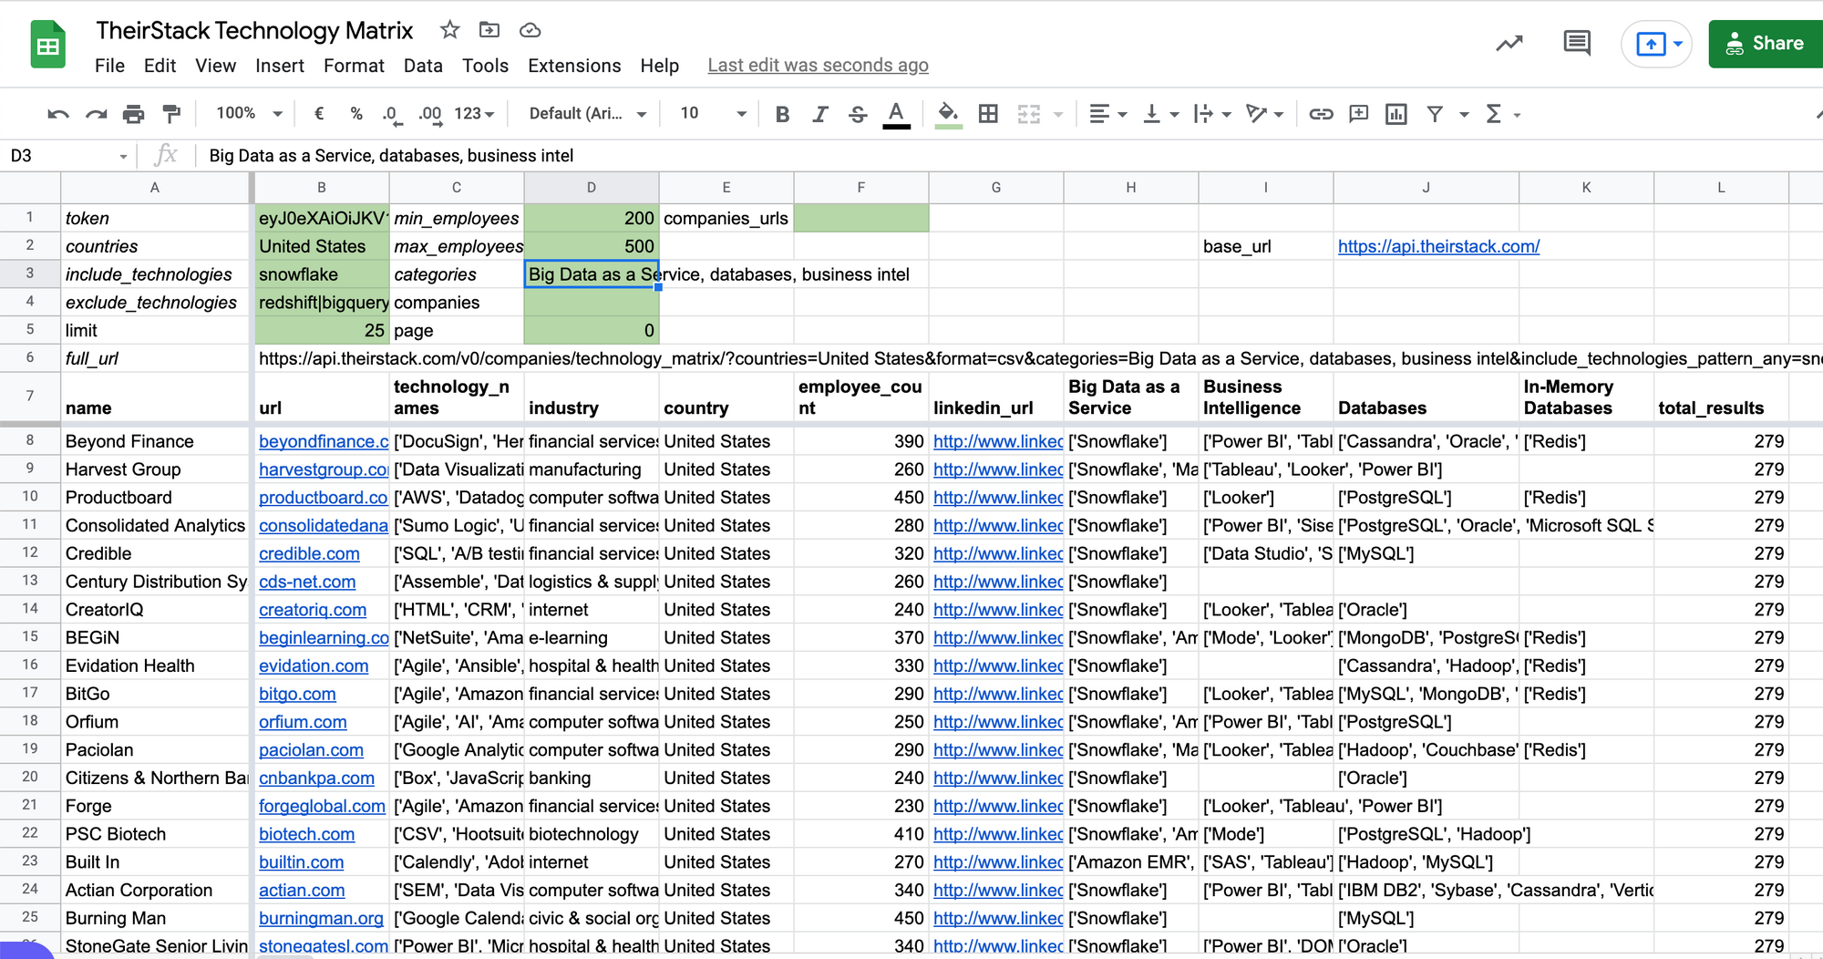Open the Tools menu
The image size is (1823, 959).
(485, 66)
